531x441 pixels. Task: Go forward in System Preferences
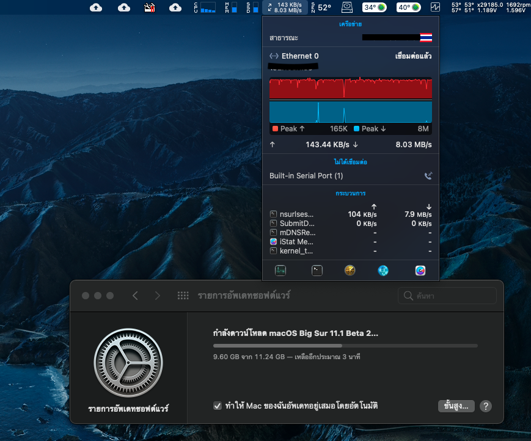(x=158, y=296)
